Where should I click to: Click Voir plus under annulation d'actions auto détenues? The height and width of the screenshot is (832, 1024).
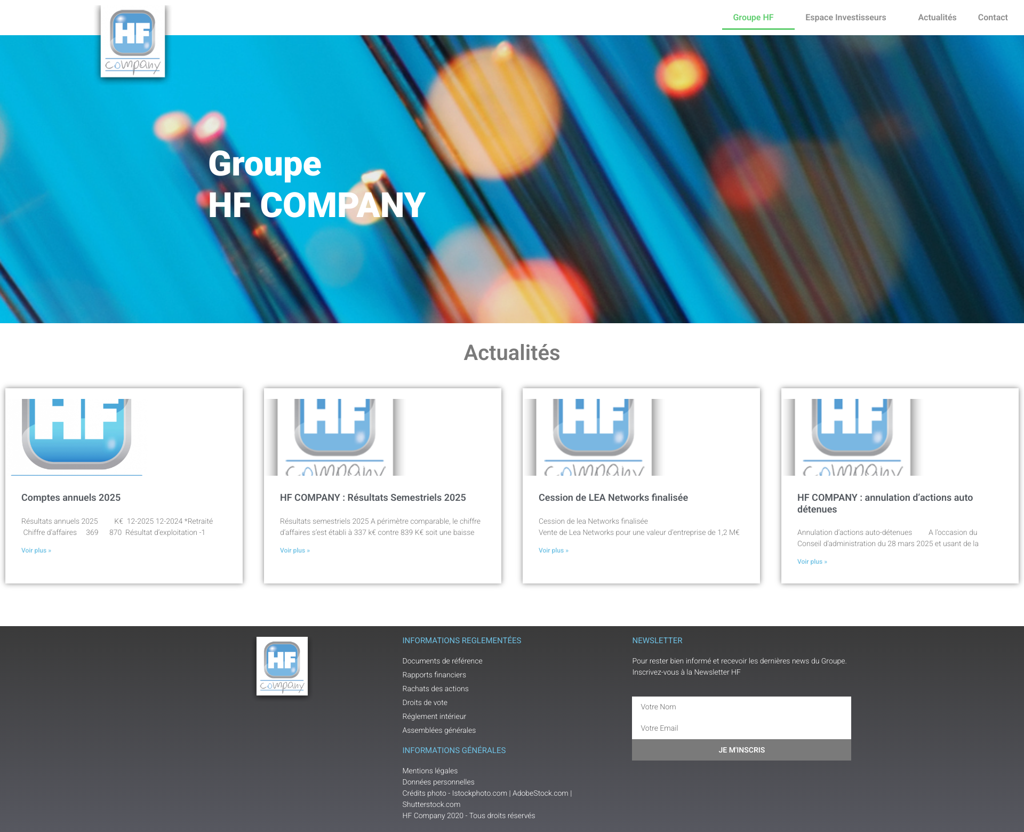coord(812,562)
